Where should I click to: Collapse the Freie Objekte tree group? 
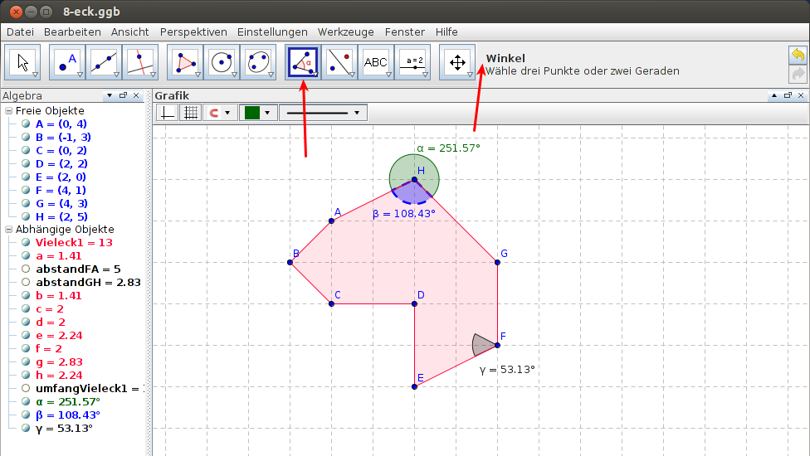pyautogui.click(x=8, y=110)
